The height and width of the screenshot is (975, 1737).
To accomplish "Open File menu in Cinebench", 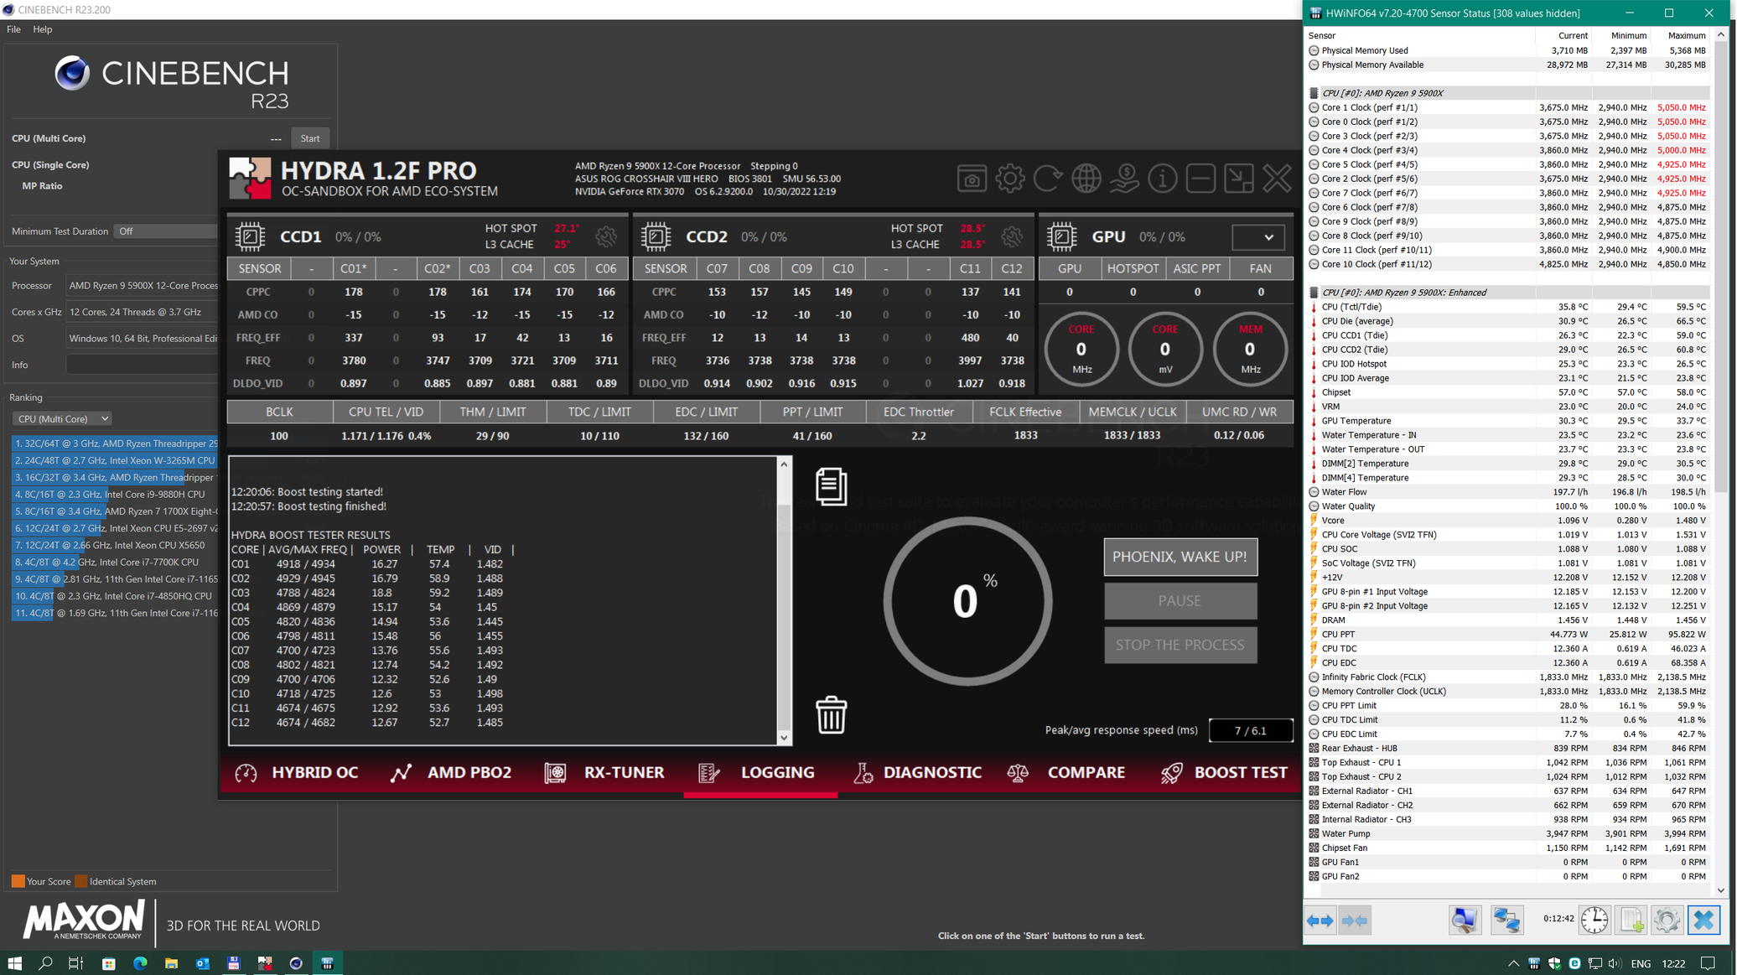I will coord(13,29).
